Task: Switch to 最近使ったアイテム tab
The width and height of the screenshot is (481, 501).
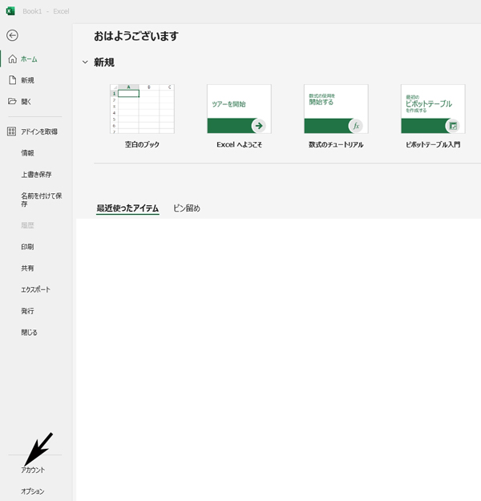Action: pos(127,208)
